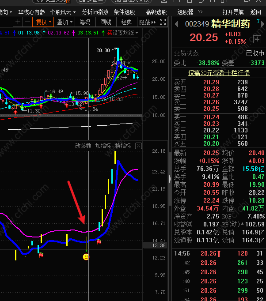Screen dimensions: 266x301
Task: Click 返回 back button
Action: tap(256, 12)
